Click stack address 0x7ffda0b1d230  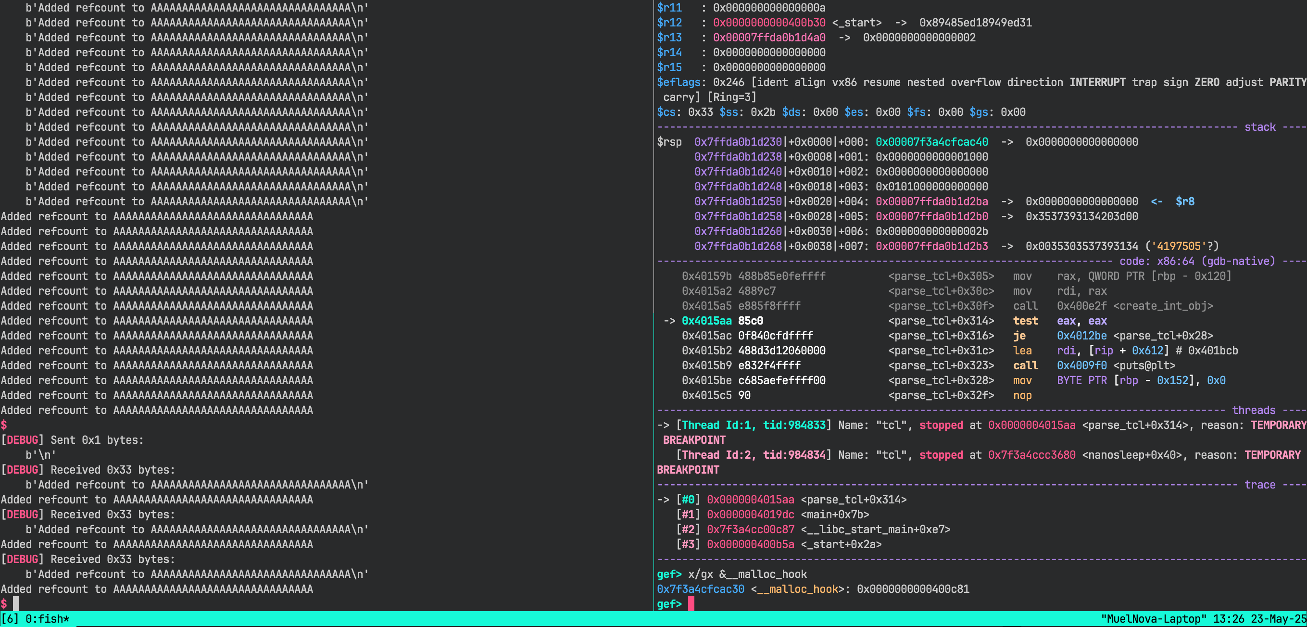[x=738, y=142]
